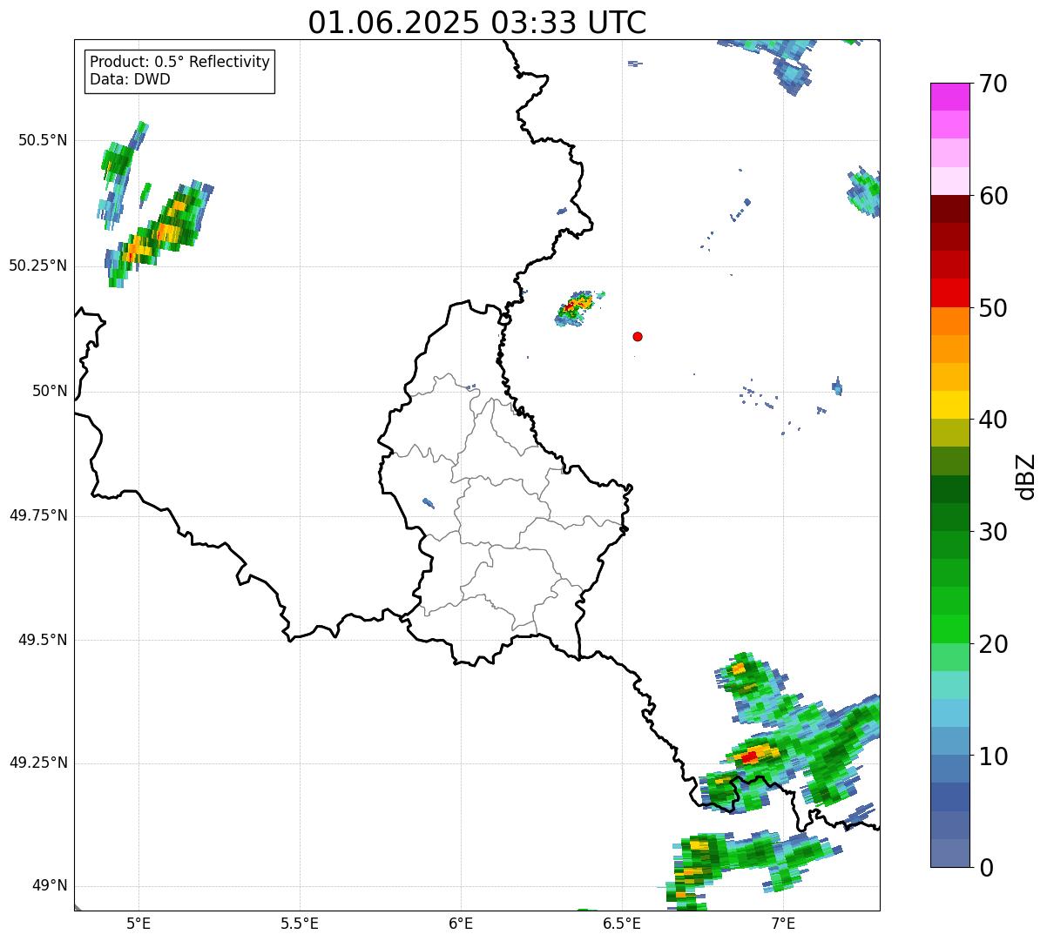Viewport: 1047px width, 941px height.
Task: Pick the bright red swatch just above 50
Action: 949,293
